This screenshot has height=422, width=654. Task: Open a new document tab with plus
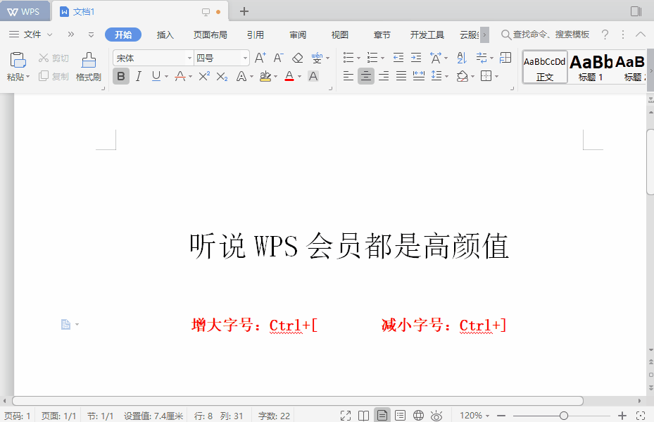coord(244,12)
